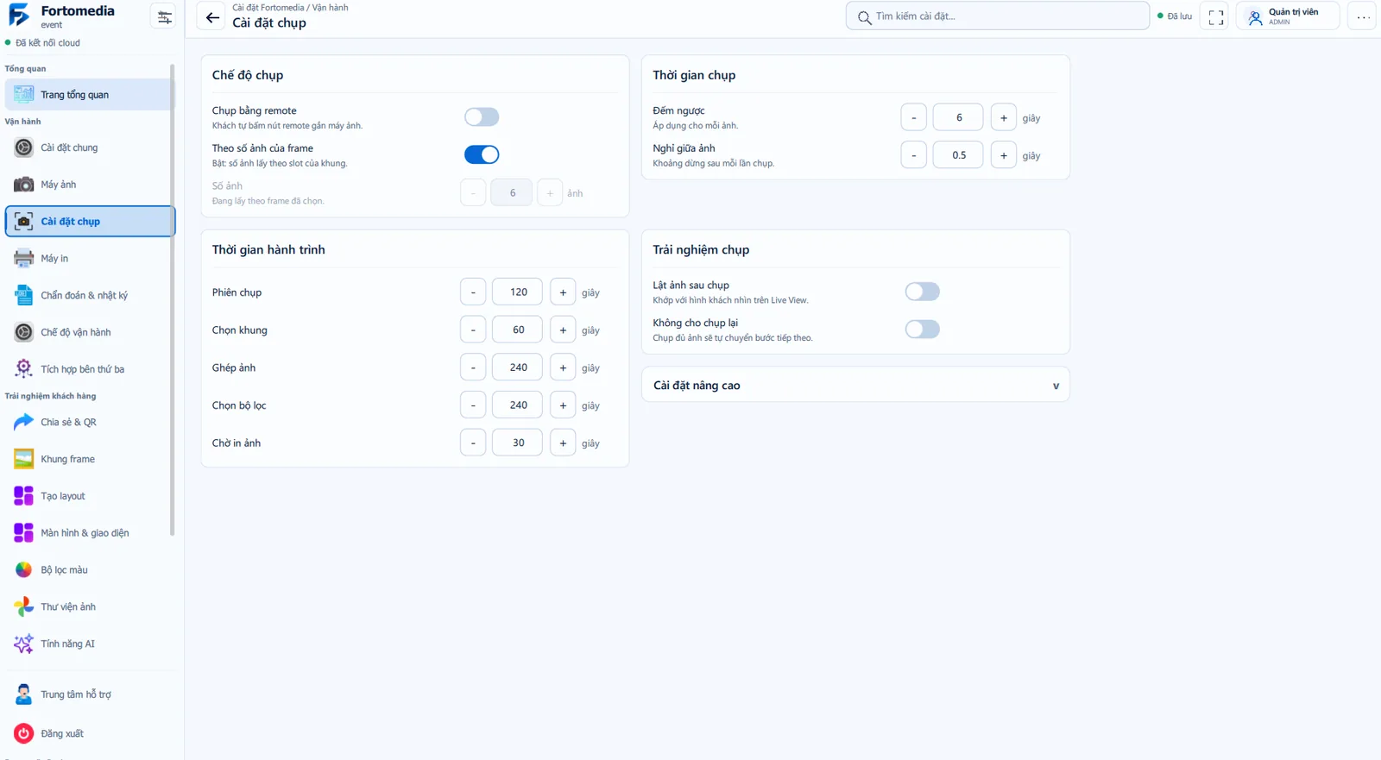Go to Máy in printer settings
The image size is (1381, 760).
pyautogui.click(x=90, y=259)
